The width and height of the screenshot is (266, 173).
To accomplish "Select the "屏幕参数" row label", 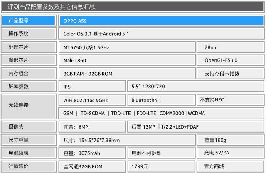I will tap(29, 86).
